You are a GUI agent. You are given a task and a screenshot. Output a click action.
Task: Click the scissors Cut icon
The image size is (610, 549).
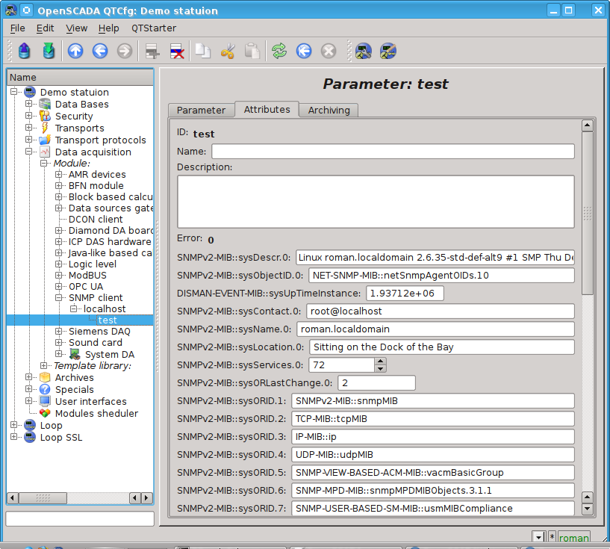tap(228, 51)
